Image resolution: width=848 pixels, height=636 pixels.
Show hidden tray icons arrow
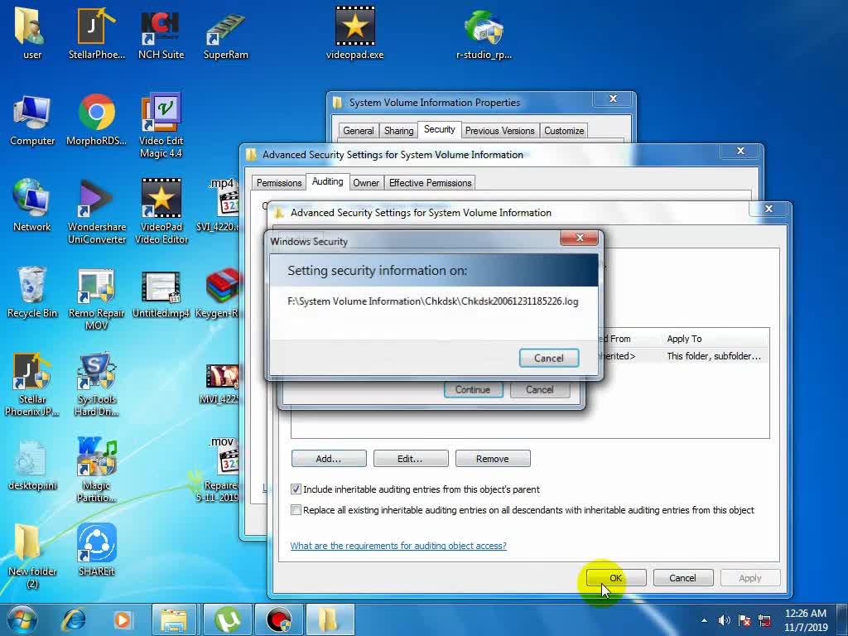click(x=704, y=620)
